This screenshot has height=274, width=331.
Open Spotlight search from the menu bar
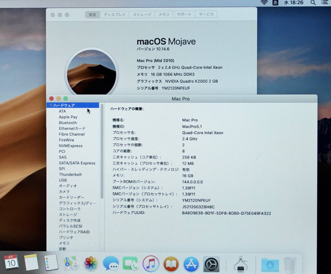(x=313, y=2)
